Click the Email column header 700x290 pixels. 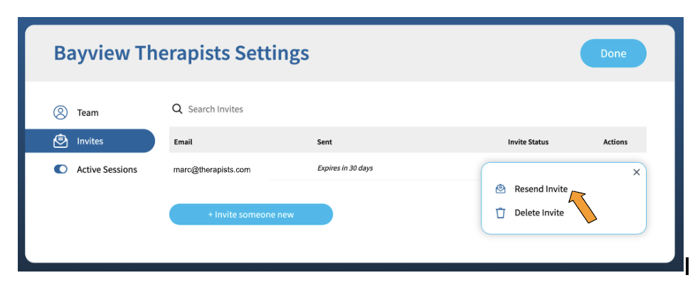[x=183, y=142]
